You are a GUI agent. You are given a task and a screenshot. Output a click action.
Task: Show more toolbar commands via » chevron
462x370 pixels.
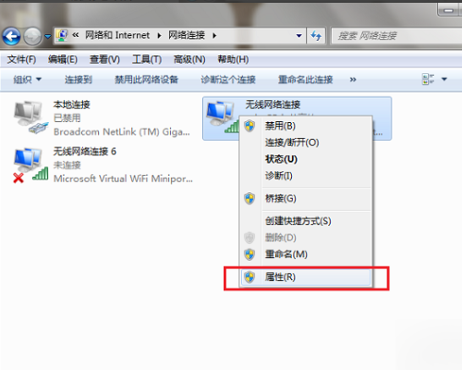(353, 80)
